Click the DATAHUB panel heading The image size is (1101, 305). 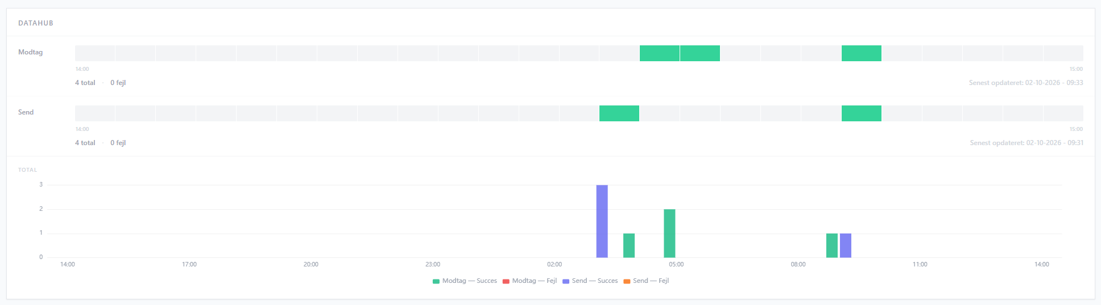(x=36, y=23)
